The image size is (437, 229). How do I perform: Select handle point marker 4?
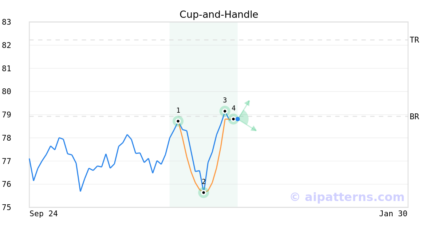(x=233, y=119)
